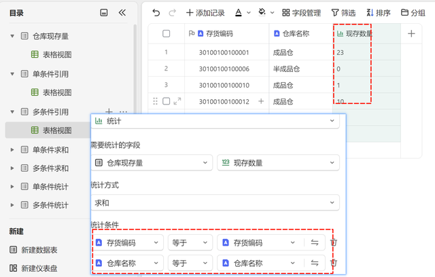This screenshot has width=435, height=277.
Task: Click the swap icon in 存货编码 condition
Action: (x=315, y=242)
